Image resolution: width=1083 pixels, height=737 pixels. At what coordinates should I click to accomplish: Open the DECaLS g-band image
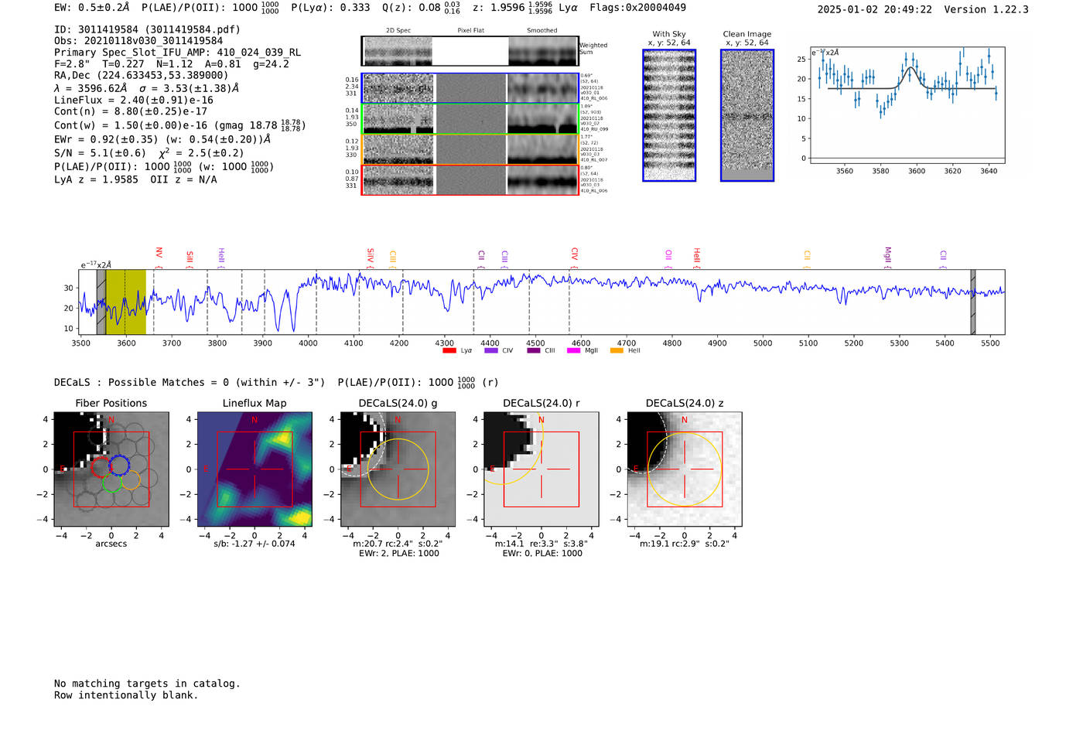398,469
